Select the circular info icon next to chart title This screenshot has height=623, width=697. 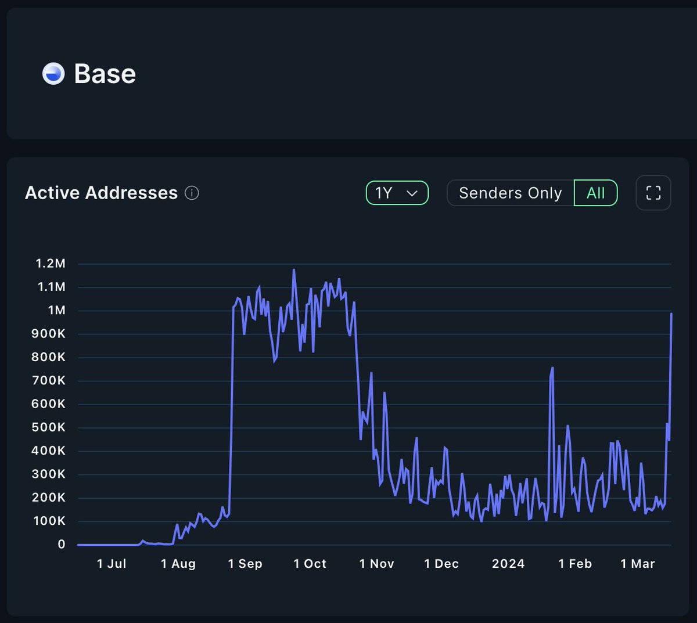[192, 193]
